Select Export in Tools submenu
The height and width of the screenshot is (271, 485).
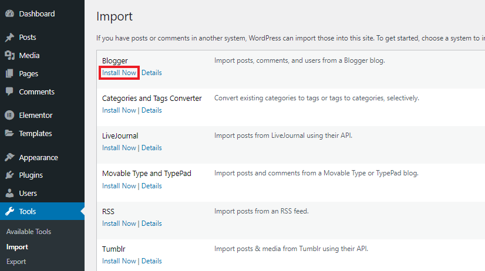click(x=16, y=262)
